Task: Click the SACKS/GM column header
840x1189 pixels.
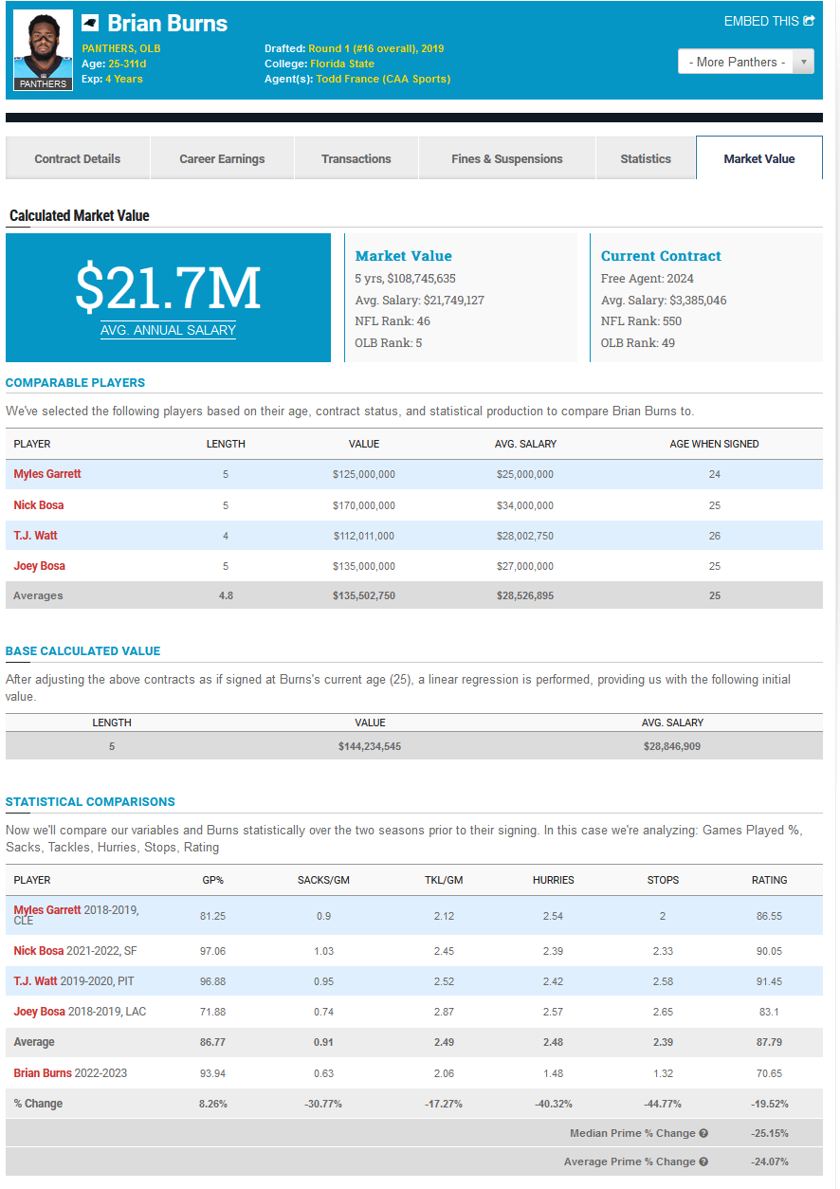Action: pyautogui.click(x=323, y=880)
